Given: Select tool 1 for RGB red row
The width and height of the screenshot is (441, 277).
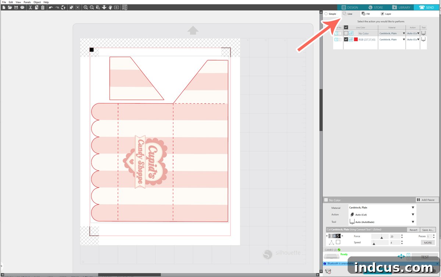Looking at the screenshot, I should (336, 39).
